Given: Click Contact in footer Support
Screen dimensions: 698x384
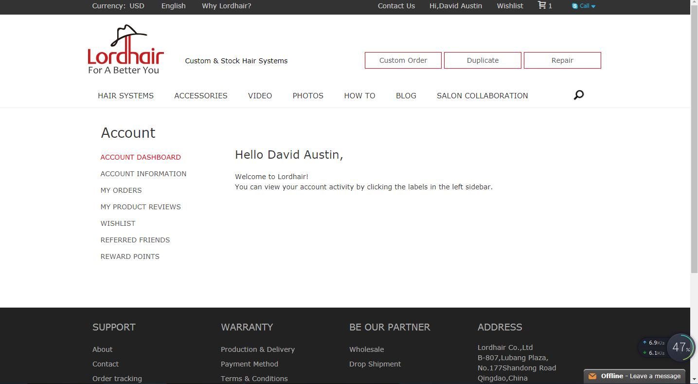Looking at the screenshot, I should tap(106, 364).
